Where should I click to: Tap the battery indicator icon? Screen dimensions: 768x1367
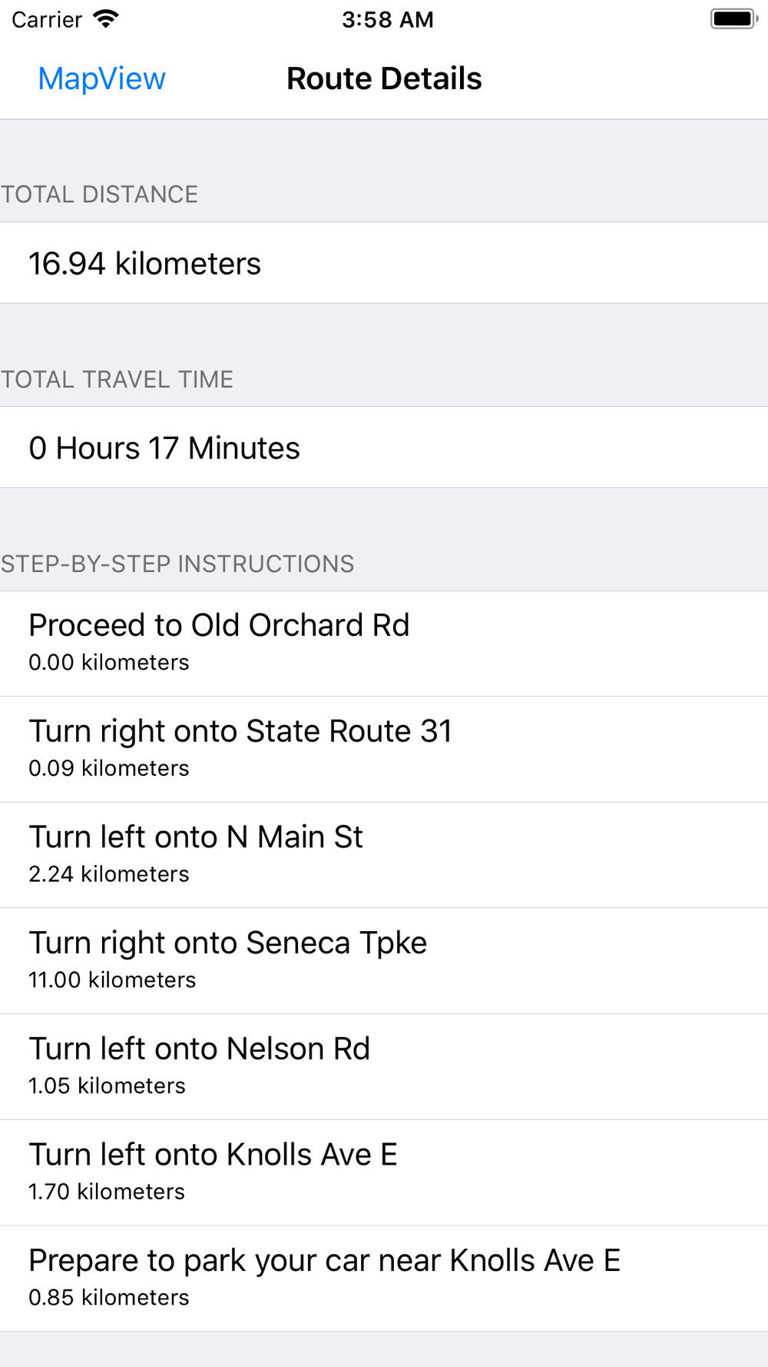click(734, 19)
